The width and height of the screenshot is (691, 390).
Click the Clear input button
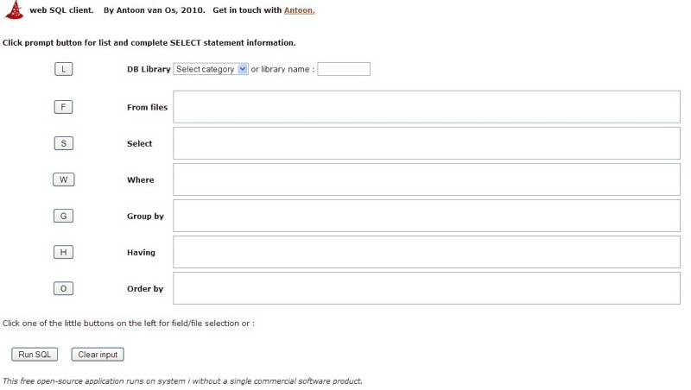coord(98,355)
